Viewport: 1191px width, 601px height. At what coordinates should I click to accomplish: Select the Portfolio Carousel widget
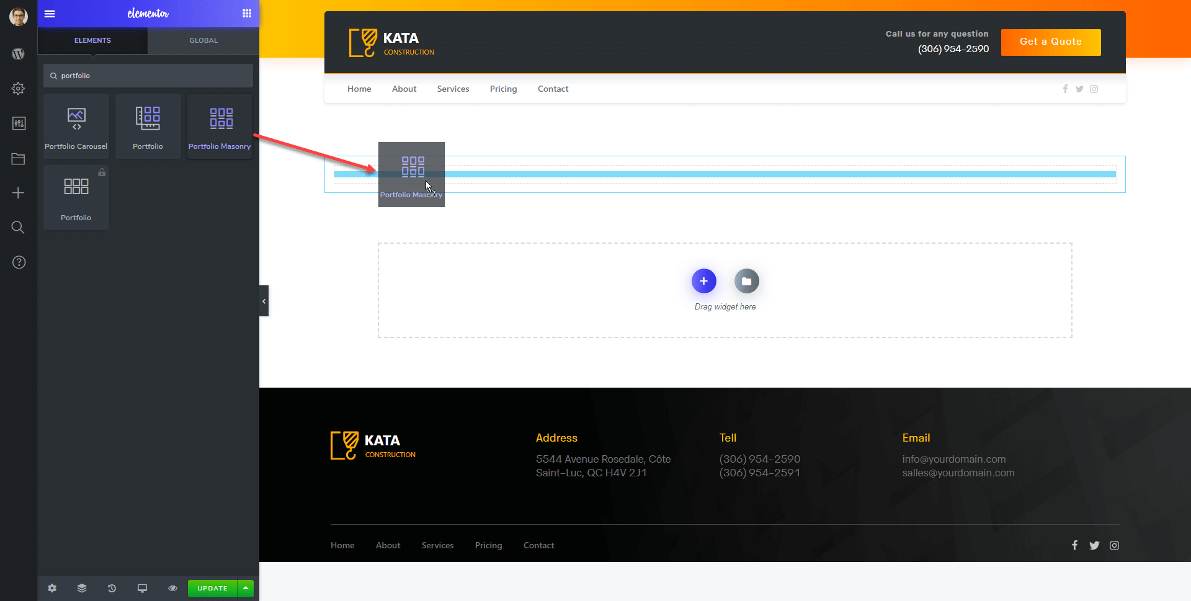tap(76, 127)
